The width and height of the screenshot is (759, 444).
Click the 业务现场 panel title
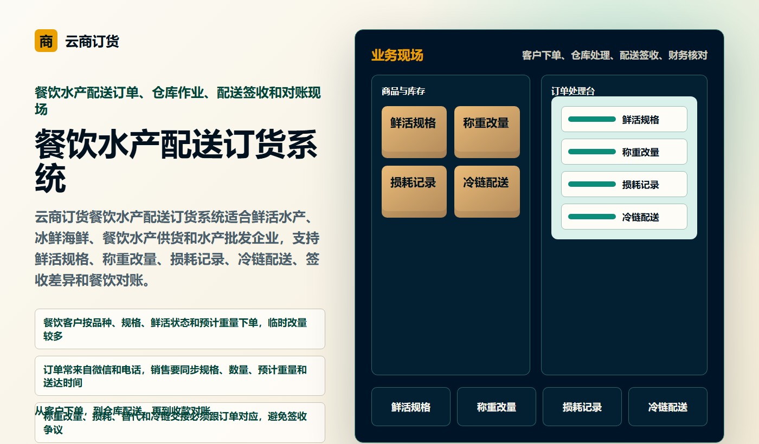coord(397,55)
